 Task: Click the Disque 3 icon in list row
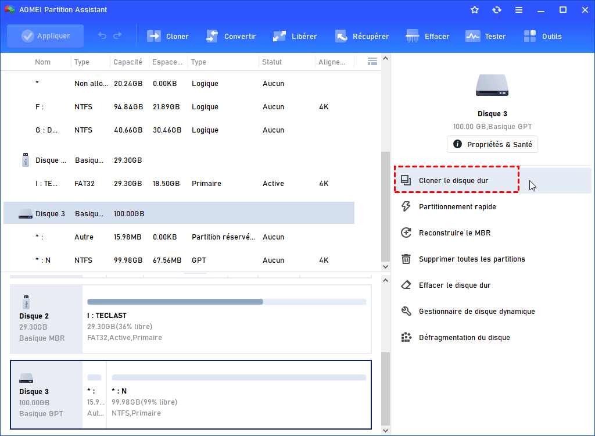pos(26,214)
